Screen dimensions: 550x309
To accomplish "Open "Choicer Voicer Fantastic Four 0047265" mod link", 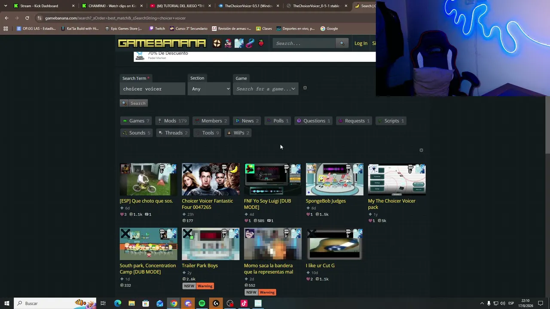I will click(207, 204).
